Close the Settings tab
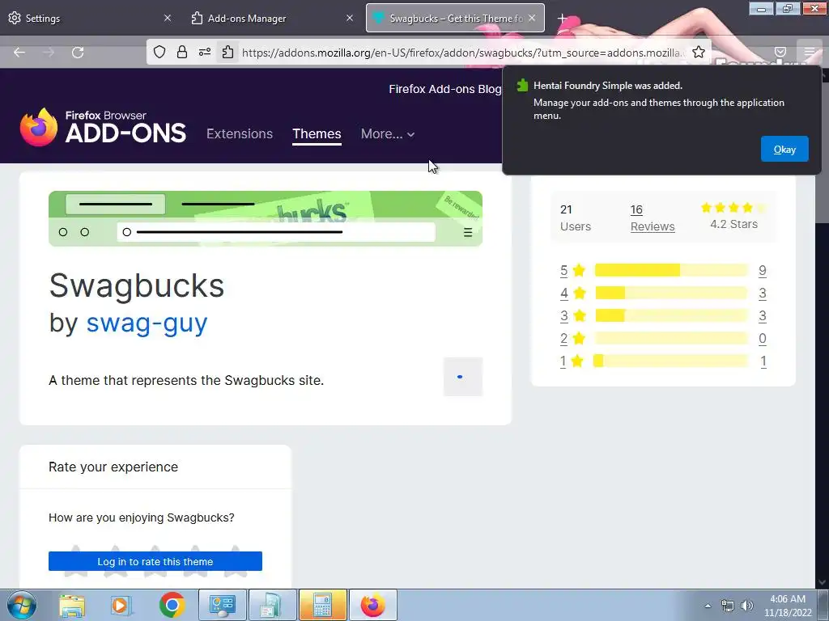 coord(168,18)
